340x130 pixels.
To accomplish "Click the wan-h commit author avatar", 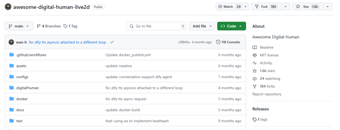I will pyautogui.click(x=11, y=42).
